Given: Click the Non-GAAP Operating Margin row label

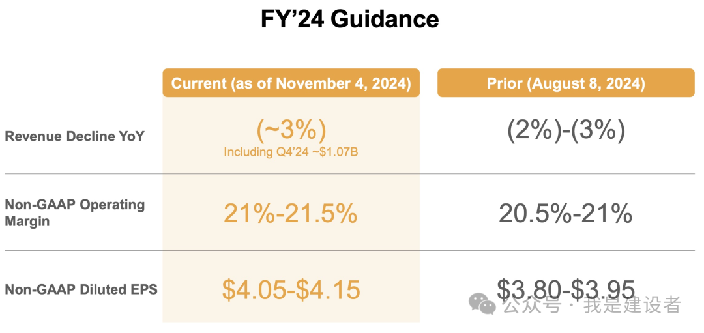Looking at the screenshot, I should click(x=74, y=212).
